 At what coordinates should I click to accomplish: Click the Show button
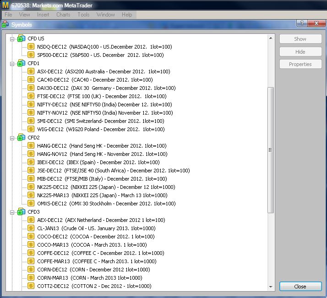pyautogui.click(x=300, y=39)
